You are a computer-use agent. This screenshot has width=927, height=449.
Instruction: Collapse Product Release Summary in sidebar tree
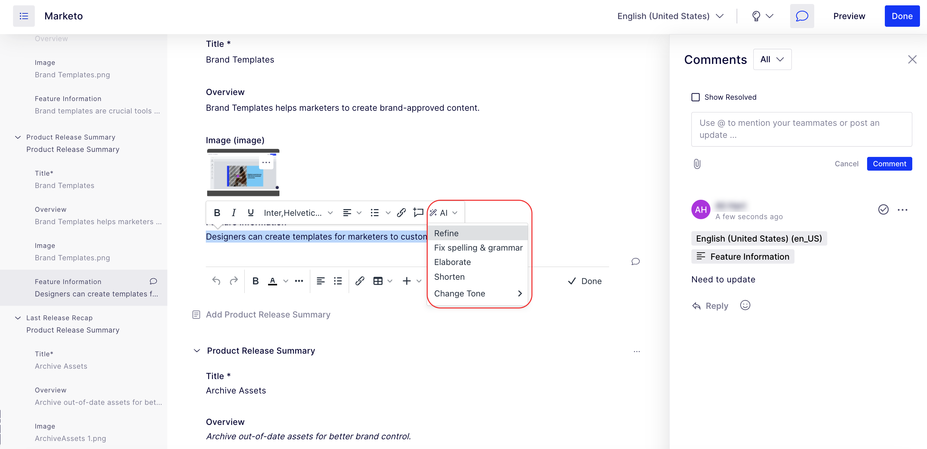click(x=18, y=137)
